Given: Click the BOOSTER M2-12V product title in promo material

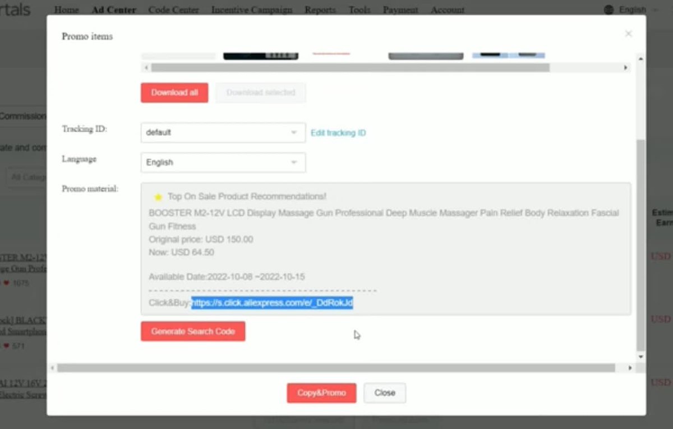Looking at the screenshot, I should 384,220.
